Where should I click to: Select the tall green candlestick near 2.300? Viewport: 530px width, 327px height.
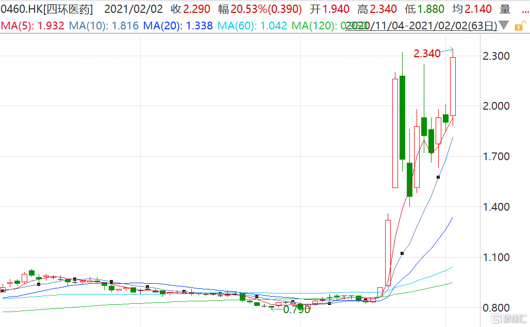click(402, 117)
